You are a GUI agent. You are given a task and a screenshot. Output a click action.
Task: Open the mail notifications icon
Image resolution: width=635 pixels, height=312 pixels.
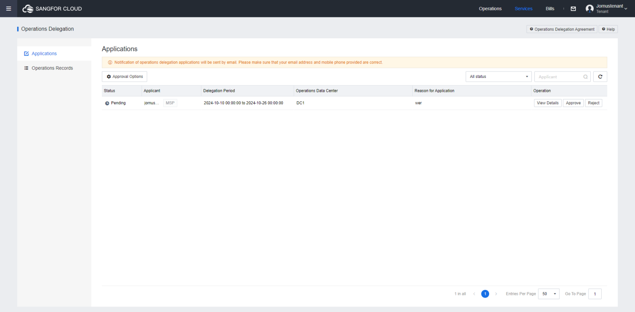point(573,9)
